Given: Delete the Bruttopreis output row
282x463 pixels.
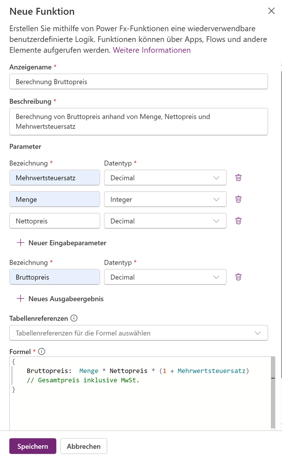Looking at the screenshot, I should [238, 277].
